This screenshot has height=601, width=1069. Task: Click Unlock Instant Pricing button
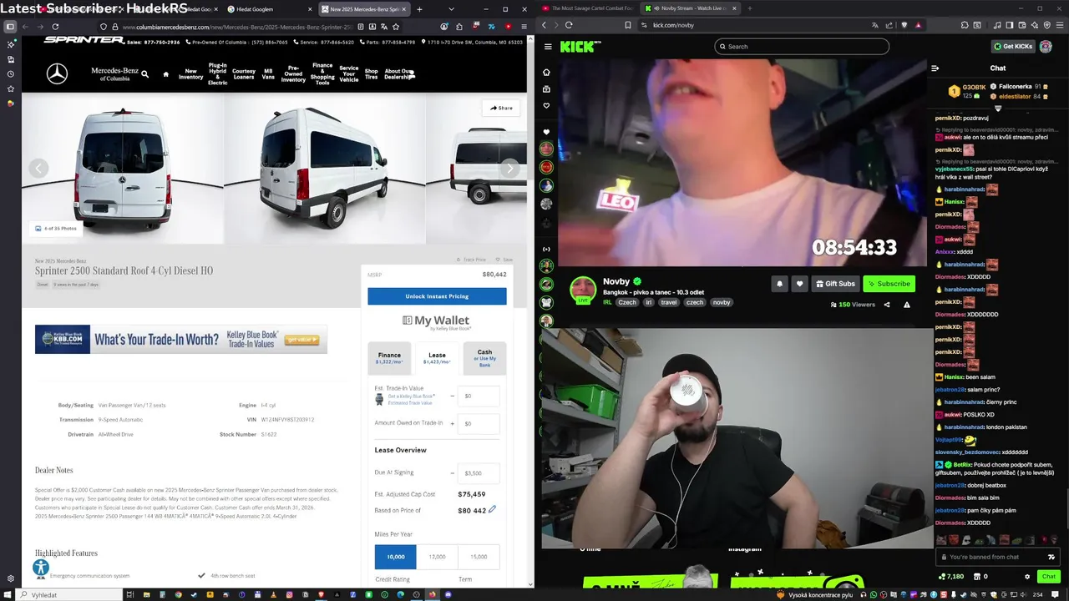437,296
